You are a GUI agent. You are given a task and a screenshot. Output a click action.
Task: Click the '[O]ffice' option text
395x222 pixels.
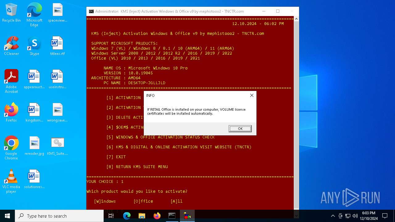pyautogui.click(x=143, y=201)
